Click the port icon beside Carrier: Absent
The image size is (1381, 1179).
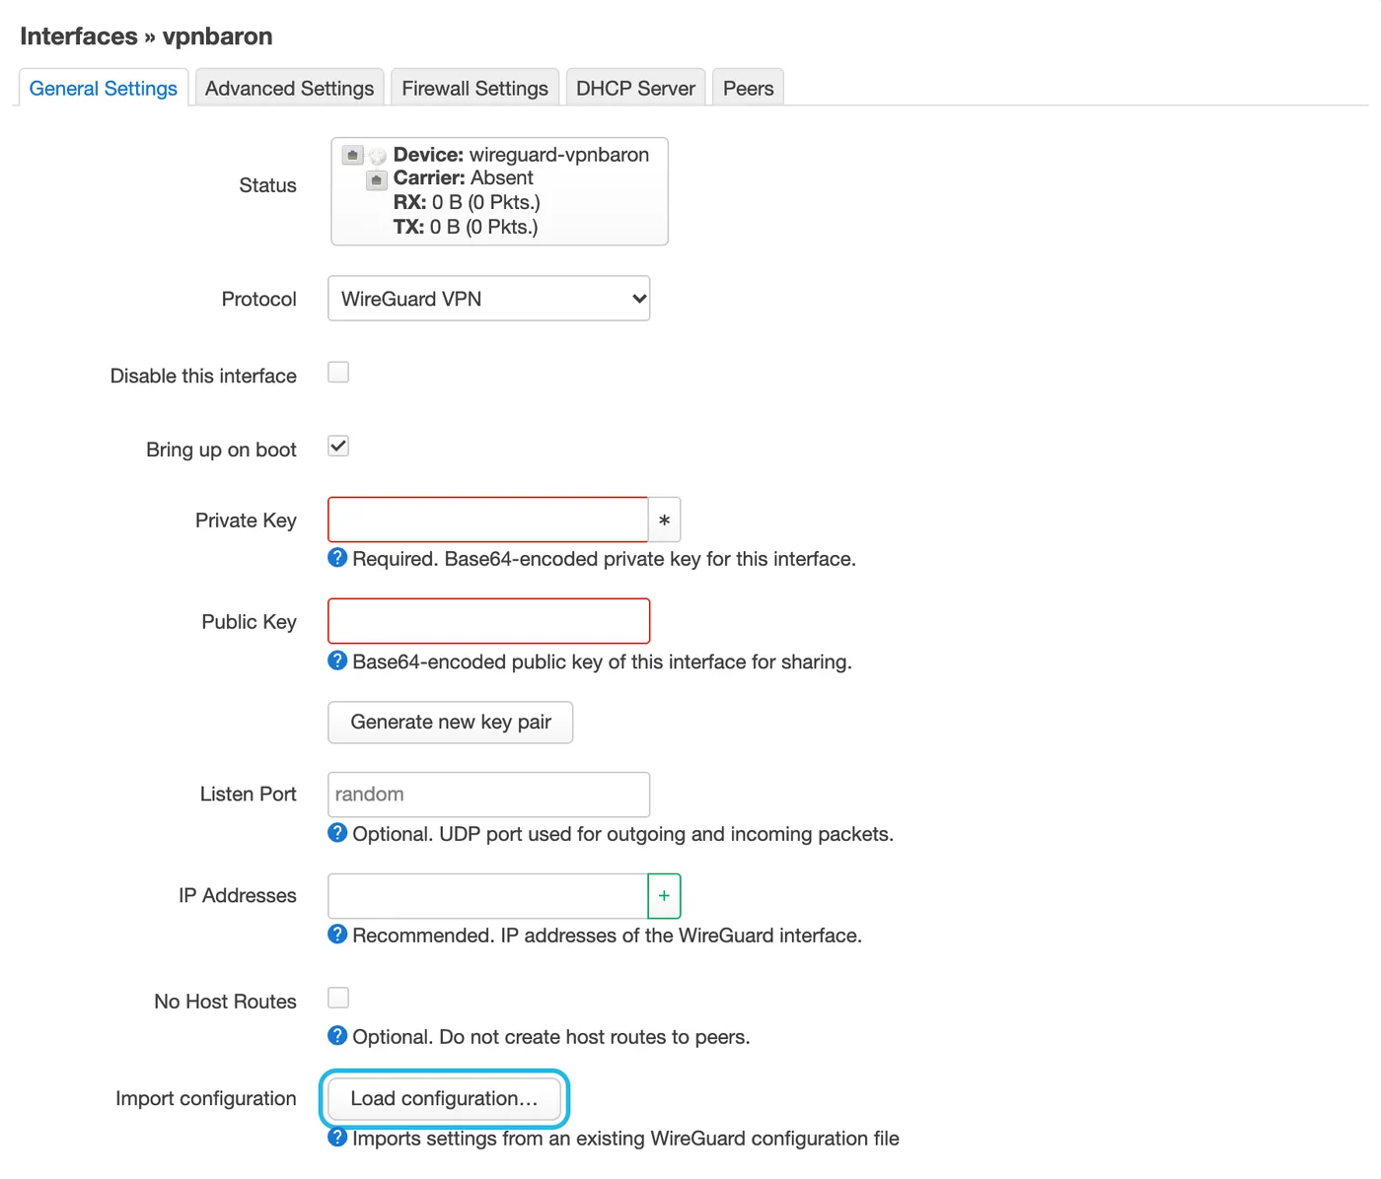click(376, 179)
